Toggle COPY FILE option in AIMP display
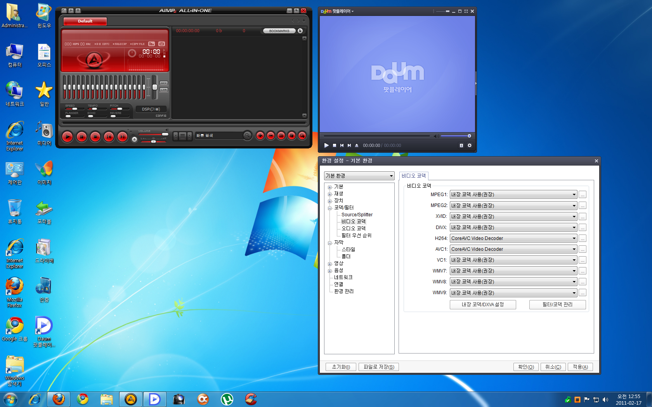The width and height of the screenshot is (652, 407). [x=137, y=44]
